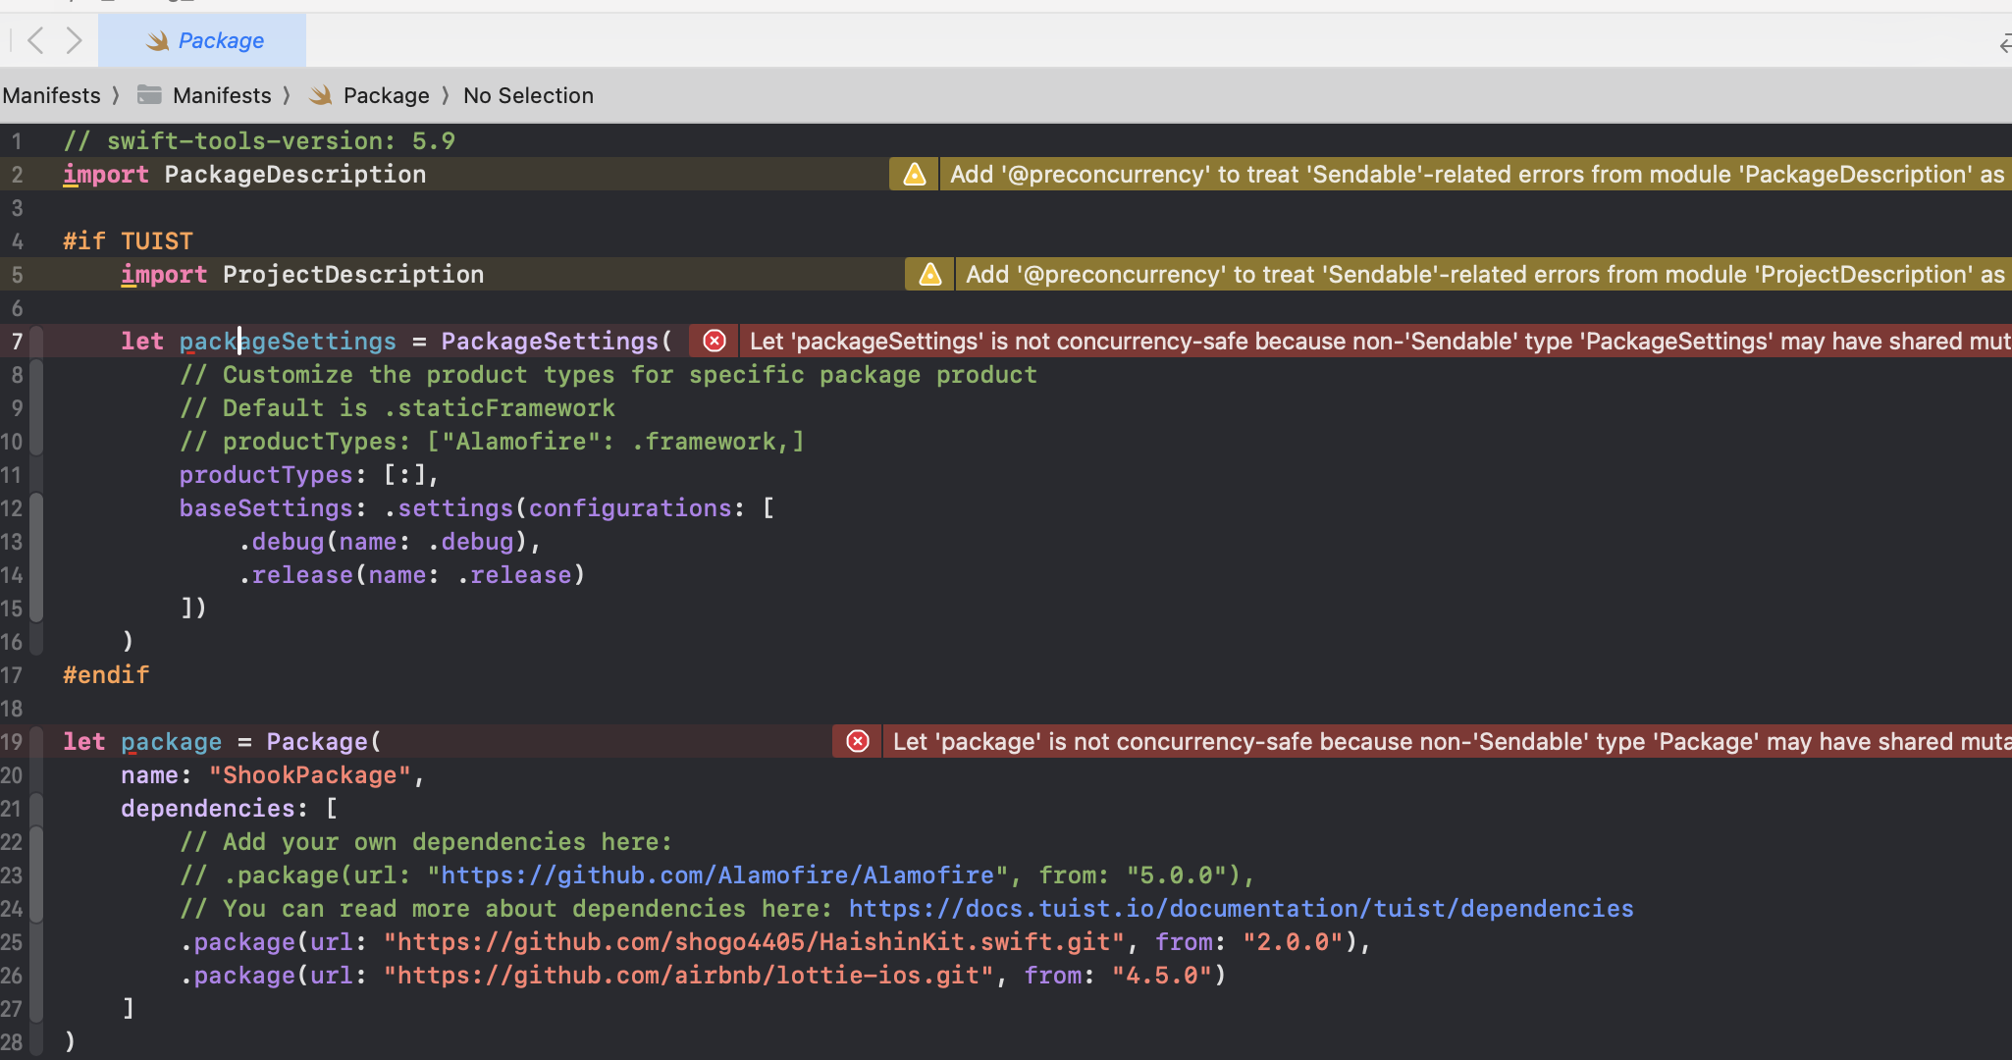Go back with the left navigation arrow

pos(36,40)
